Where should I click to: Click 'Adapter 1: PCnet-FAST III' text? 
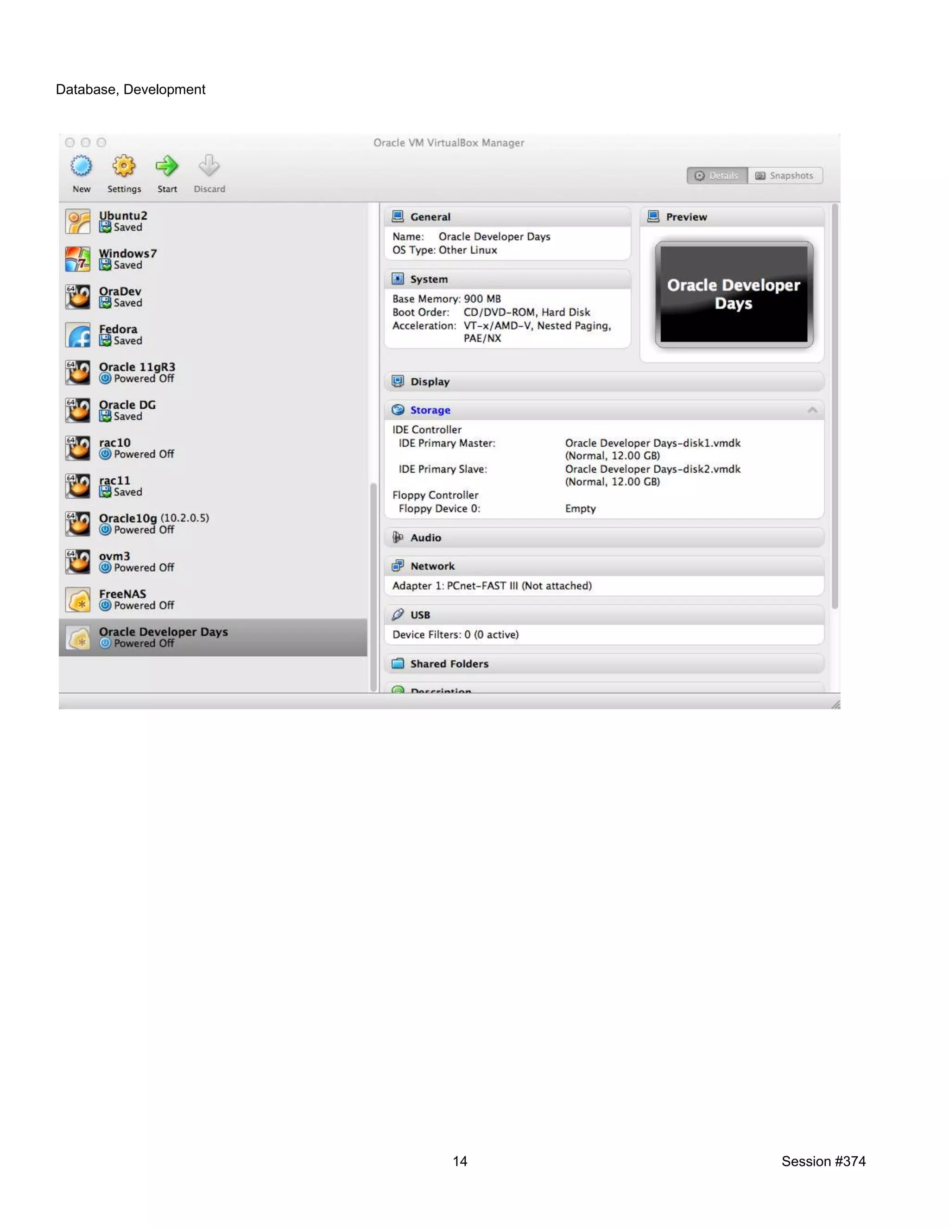click(455, 585)
